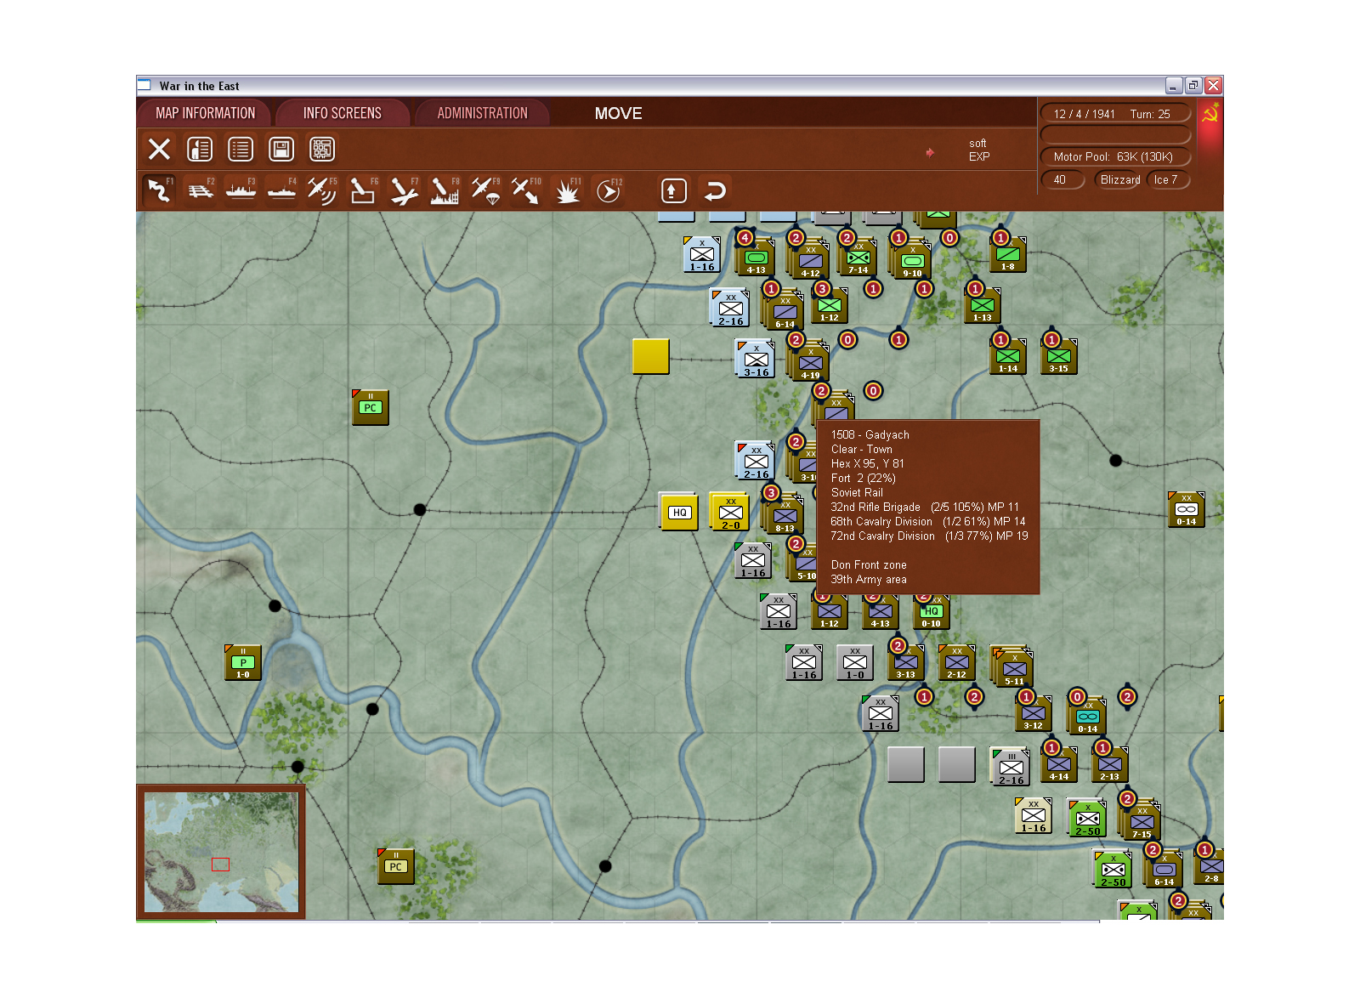1360x998 pixels.
Task: Click the empty status bar above Motor Pool
Action: coord(1115,135)
